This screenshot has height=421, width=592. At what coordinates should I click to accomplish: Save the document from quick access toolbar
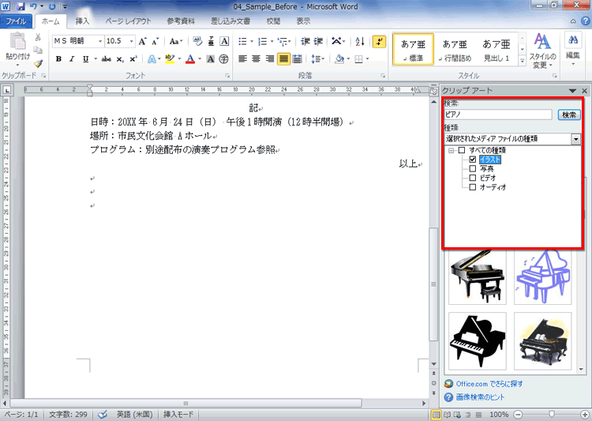point(21,6)
